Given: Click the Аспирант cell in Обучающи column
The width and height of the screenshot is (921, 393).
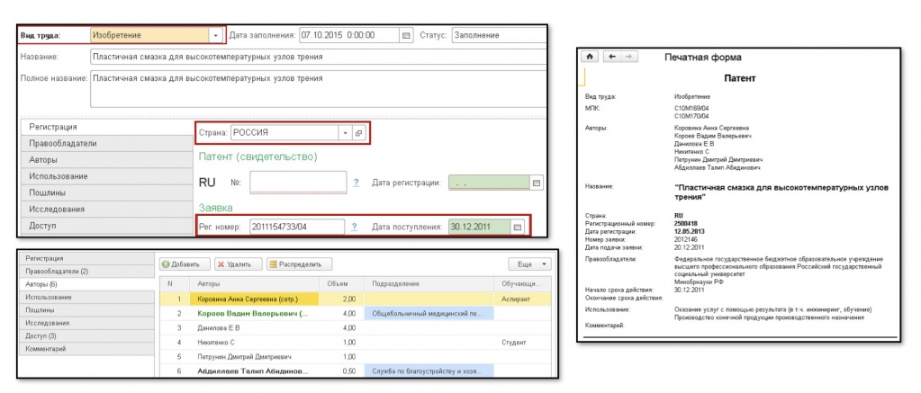Looking at the screenshot, I should 522,299.
